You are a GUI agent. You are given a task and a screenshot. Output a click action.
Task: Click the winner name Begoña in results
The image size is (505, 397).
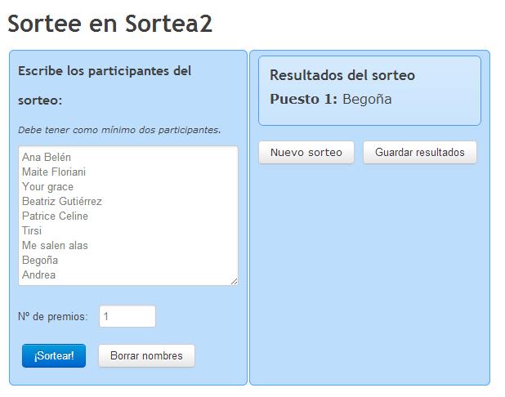point(367,99)
